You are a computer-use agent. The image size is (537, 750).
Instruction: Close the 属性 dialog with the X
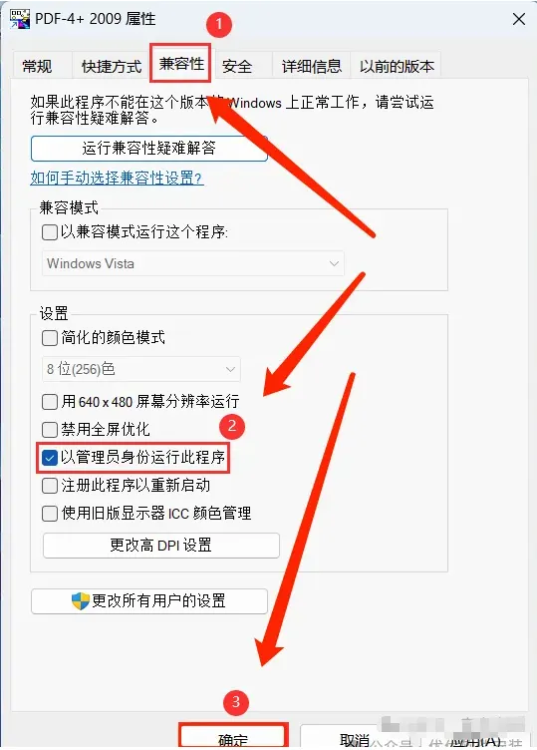[x=519, y=20]
